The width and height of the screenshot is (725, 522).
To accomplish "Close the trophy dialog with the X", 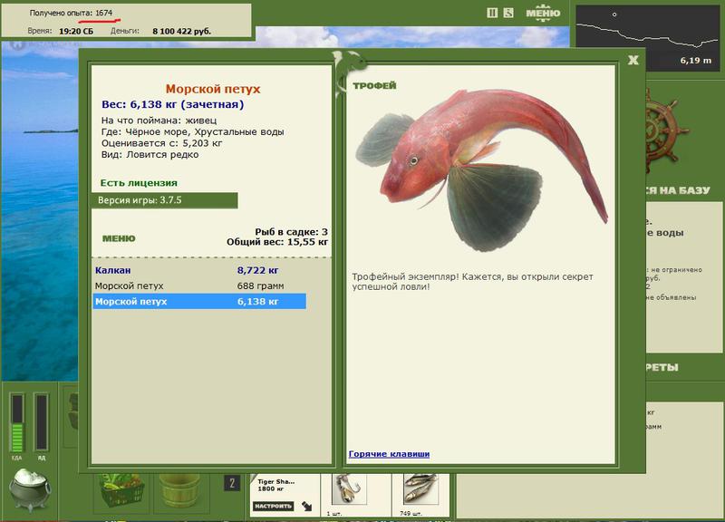I will (633, 60).
